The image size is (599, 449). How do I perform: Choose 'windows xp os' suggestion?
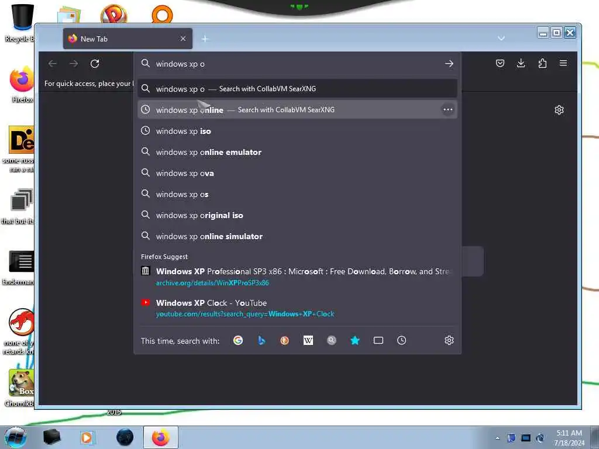[297, 194]
